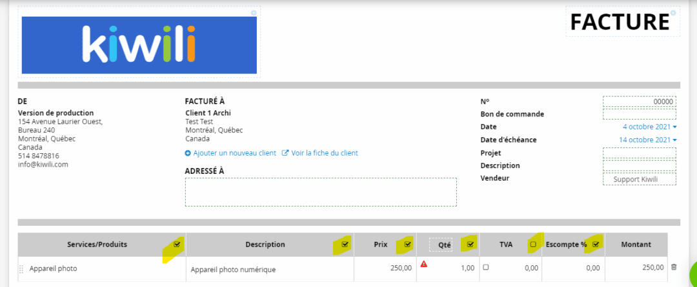The width and height of the screenshot is (697, 287).
Task: Click the ADRESSÉ À text box
Action: [x=321, y=192]
